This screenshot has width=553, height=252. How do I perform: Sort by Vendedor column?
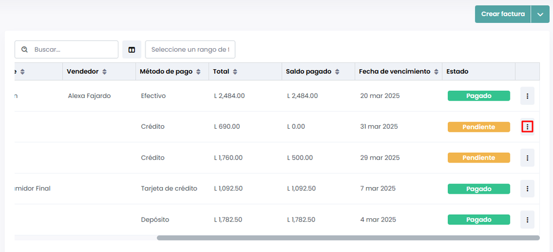coord(105,72)
